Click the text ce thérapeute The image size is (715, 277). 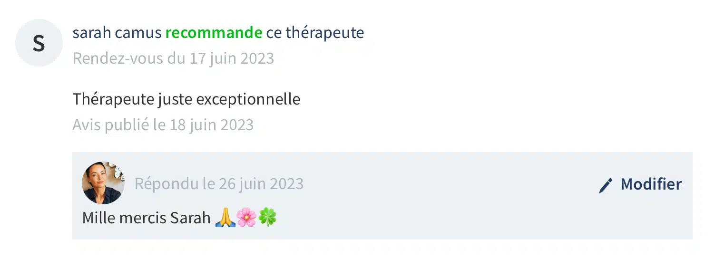click(315, 33)
